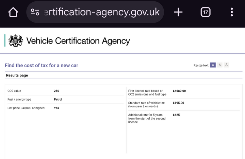Click the royal coat of arms logo
245x159 pixels.
pos(16,40)
